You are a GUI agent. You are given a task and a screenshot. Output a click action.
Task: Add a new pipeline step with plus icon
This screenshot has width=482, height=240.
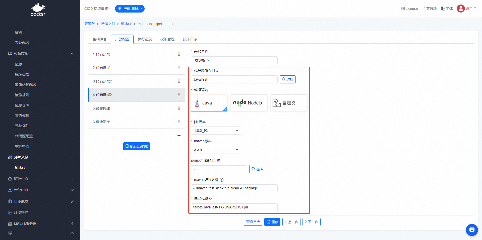[179, 136]
